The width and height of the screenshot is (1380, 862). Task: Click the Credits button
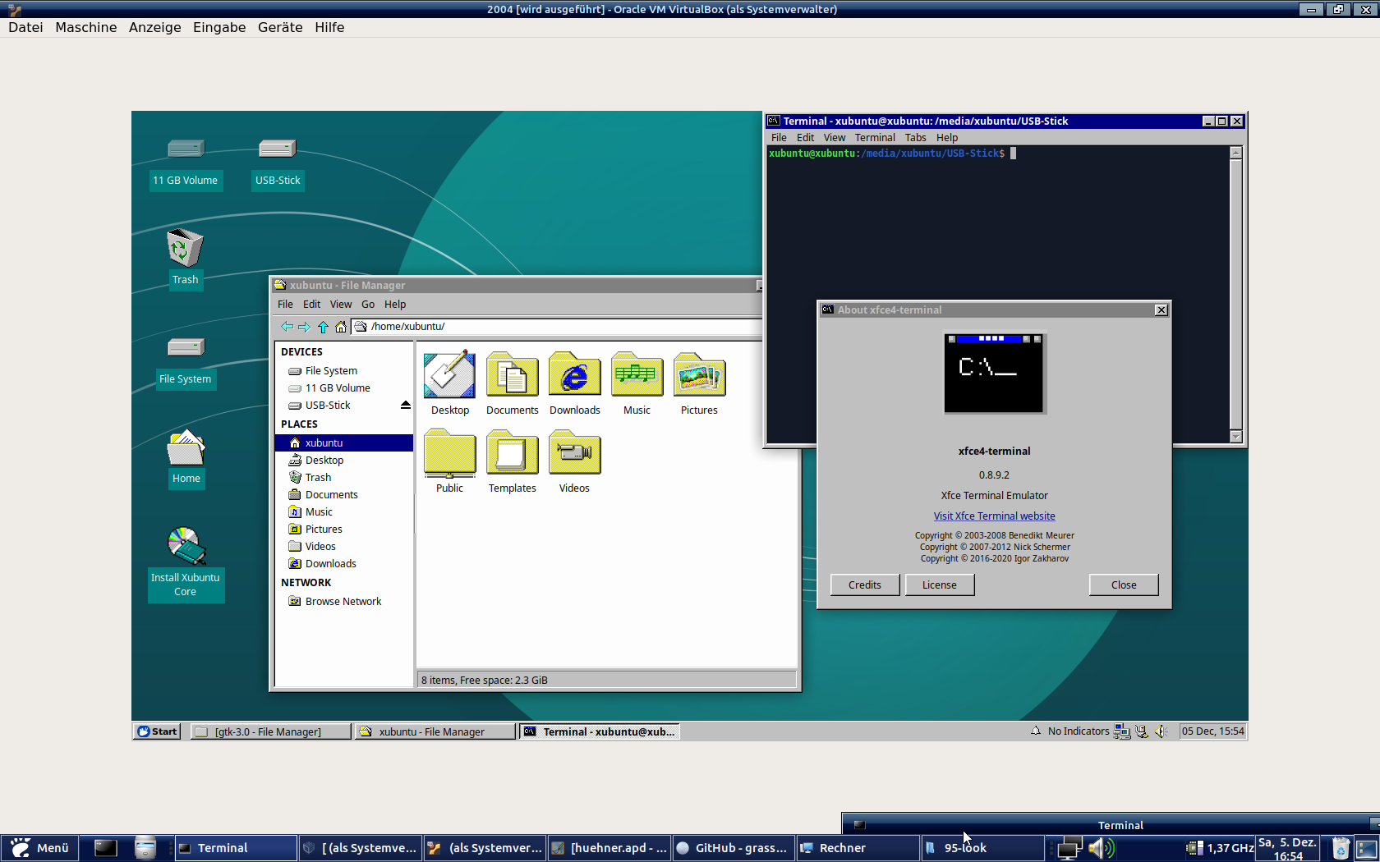(865, 585)
